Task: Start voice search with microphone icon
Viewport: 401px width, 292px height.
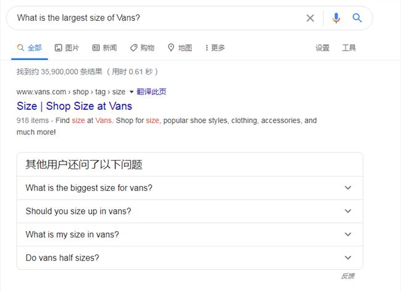Action: click(336, 18)
